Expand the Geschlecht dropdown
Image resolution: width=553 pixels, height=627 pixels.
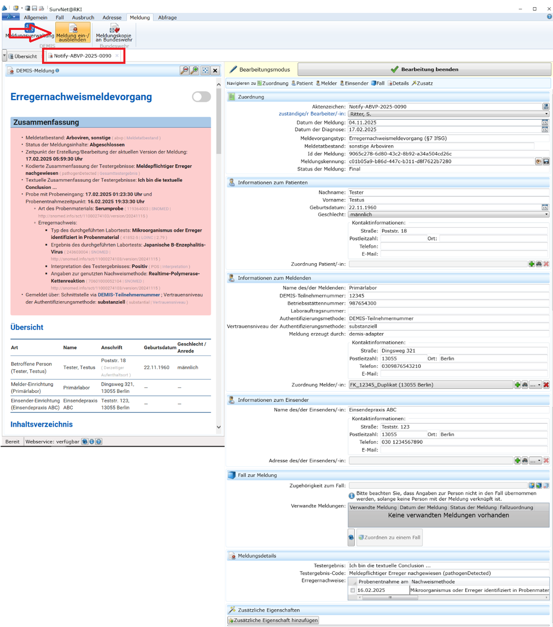[546, 215]
